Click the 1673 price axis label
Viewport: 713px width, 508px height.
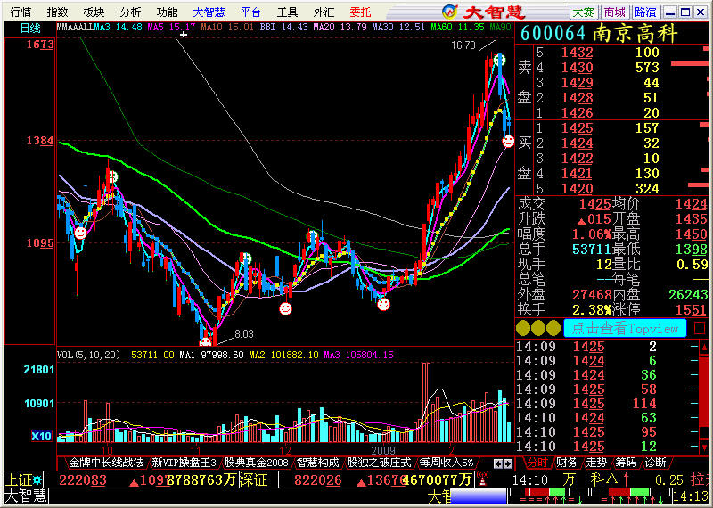[40, 44]
